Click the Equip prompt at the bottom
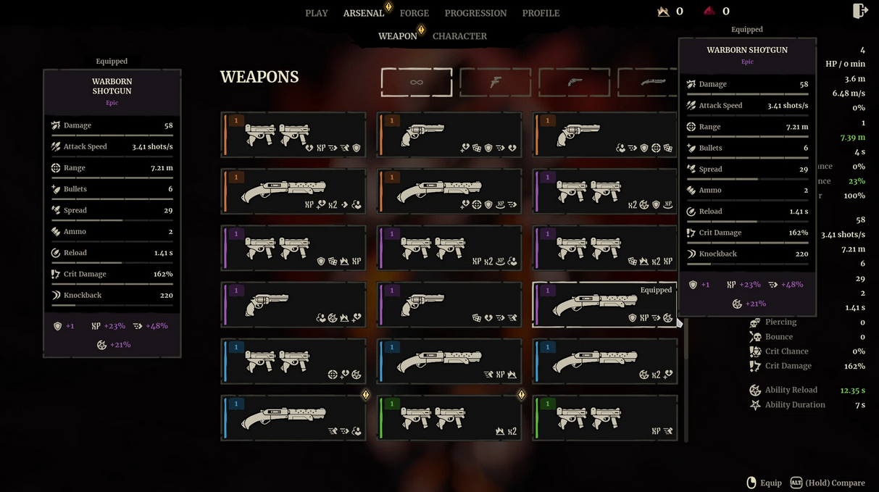This screenshot has width=879, height=492. click(765, 483)
